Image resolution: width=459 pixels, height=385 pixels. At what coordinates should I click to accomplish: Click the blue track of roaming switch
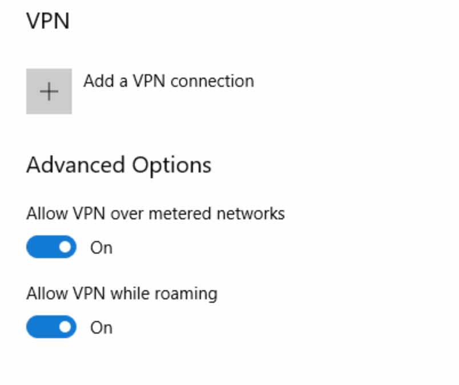click(41, 327)
